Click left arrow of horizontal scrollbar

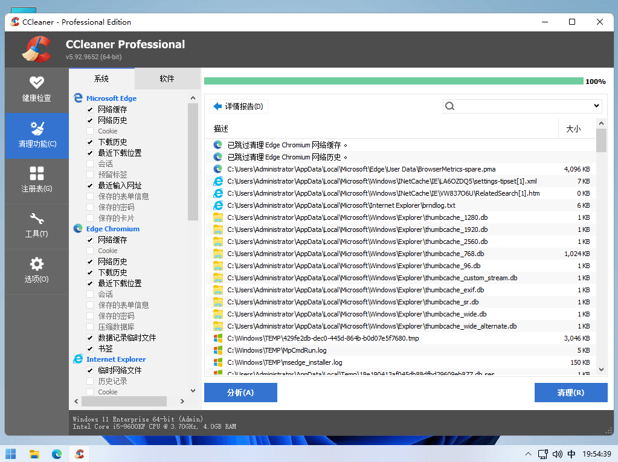[x=77, y=401]
